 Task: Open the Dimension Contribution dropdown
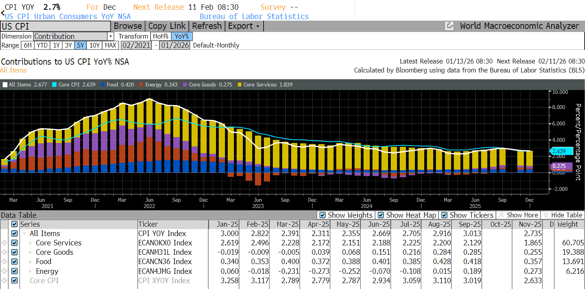pos(111,36)
